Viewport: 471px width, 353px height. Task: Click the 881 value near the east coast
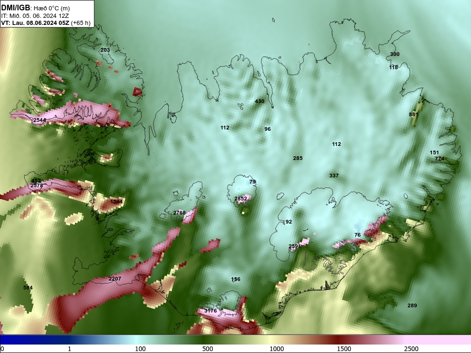(x=414, y=114)
